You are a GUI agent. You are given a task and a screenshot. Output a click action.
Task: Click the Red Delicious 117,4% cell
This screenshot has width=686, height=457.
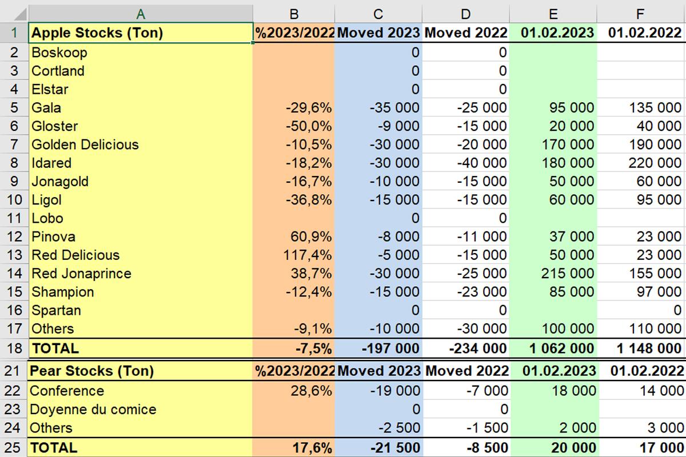point(293,255)
